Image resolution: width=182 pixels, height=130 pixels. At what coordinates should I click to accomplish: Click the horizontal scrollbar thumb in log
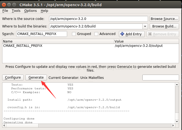(x=22, y=125)
